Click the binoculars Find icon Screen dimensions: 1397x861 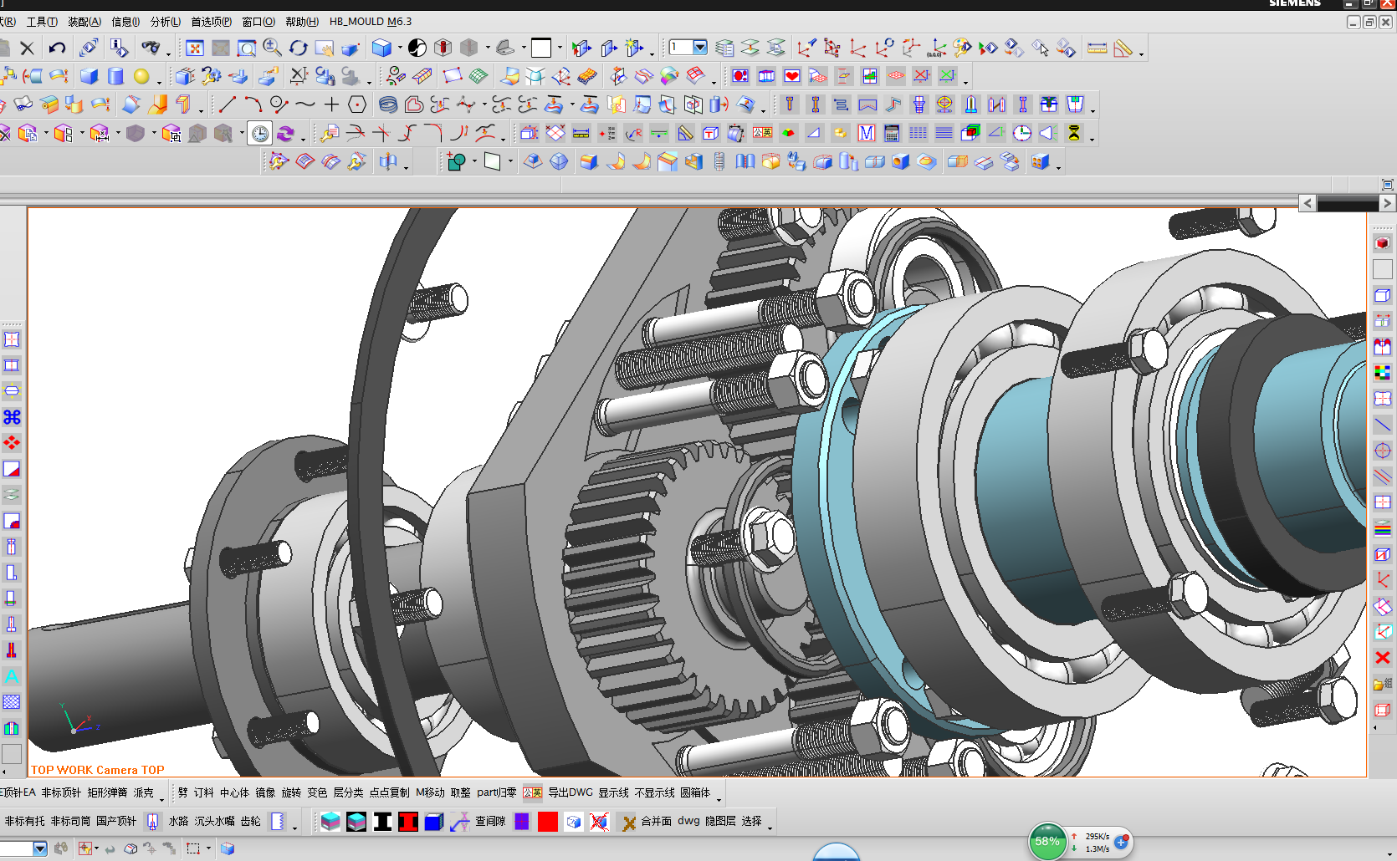point(151,48)
